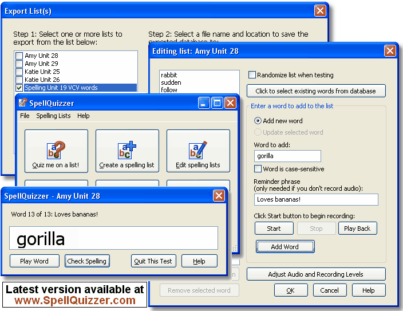Close the SpellQuizzer main window

pyautogui.click(x=231, y=103)
